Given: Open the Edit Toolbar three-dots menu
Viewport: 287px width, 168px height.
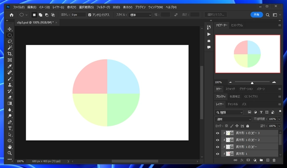Looking at the screenshot, I should coord(10,159).
